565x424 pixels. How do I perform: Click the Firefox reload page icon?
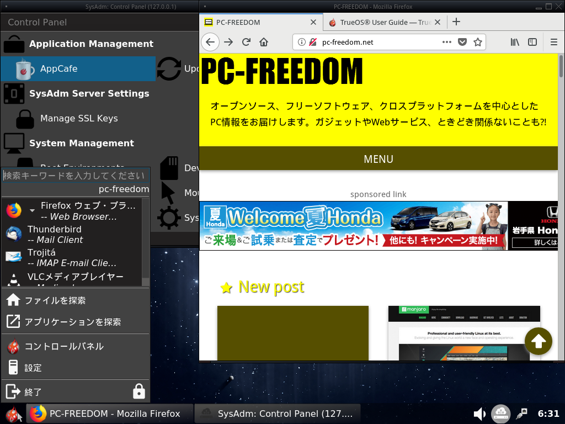(x=247, y=42)
